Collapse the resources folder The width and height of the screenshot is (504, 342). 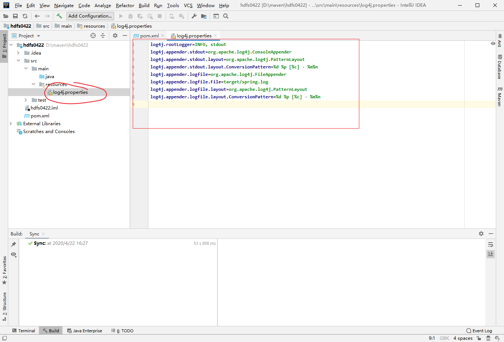(x=33, y=84)
